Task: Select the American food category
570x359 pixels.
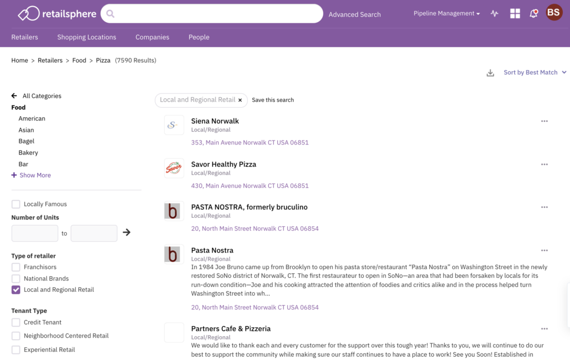Action: pyautogui.click(x=32, y=118)
